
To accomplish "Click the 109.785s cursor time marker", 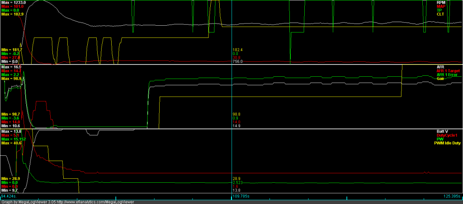I will [x=240, y=196].
